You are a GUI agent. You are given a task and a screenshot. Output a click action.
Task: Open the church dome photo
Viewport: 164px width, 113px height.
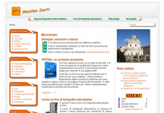(133, 46)
